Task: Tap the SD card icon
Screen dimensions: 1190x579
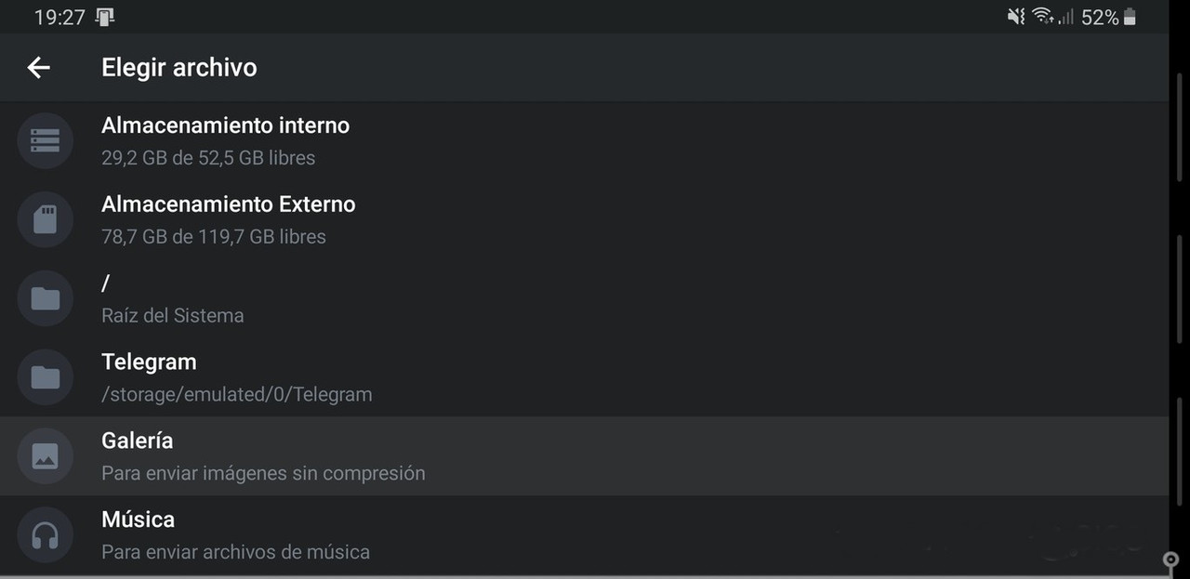Action: [x=45, y=219]
